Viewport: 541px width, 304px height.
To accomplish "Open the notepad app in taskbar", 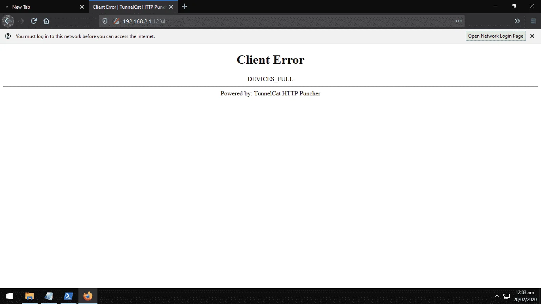I will (x=49, y=296).
